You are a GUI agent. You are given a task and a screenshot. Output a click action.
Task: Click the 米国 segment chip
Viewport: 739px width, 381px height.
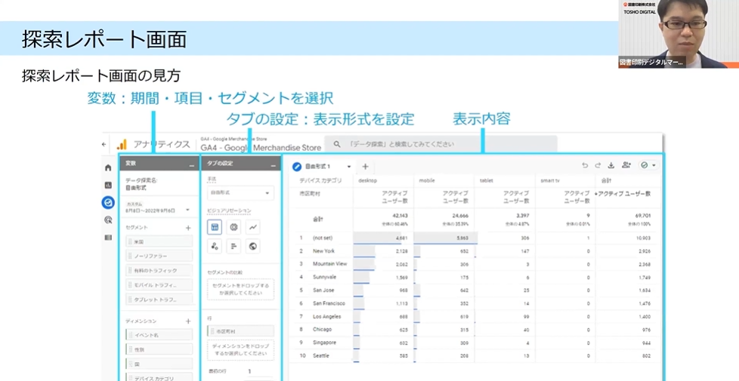click(159, 241)
